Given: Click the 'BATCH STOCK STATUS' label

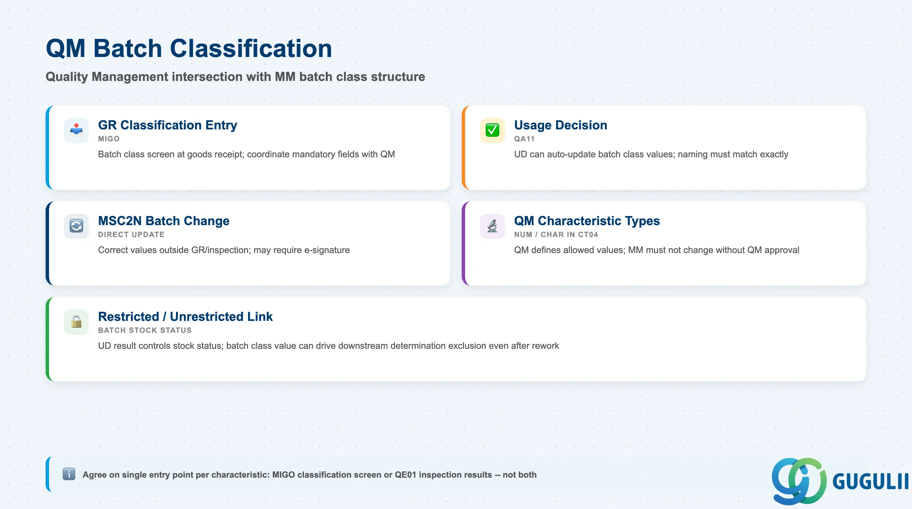Looking at the screenshot, I should tap(144, 330).
